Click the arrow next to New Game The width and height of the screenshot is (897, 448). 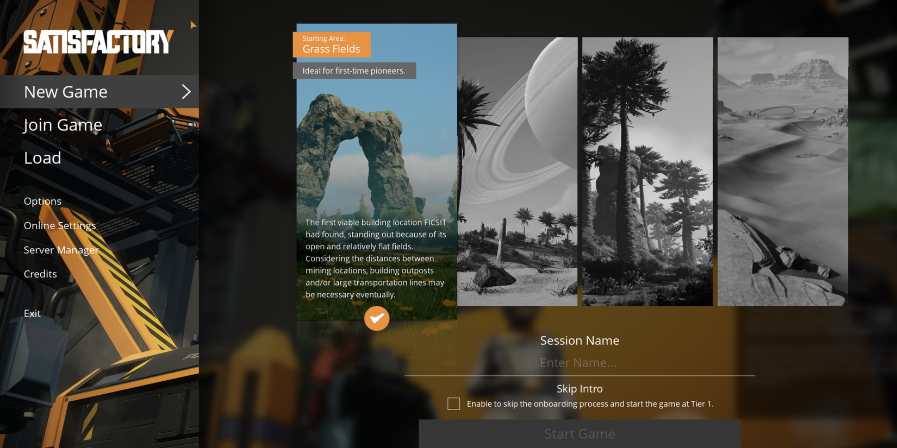pos(186,92)
